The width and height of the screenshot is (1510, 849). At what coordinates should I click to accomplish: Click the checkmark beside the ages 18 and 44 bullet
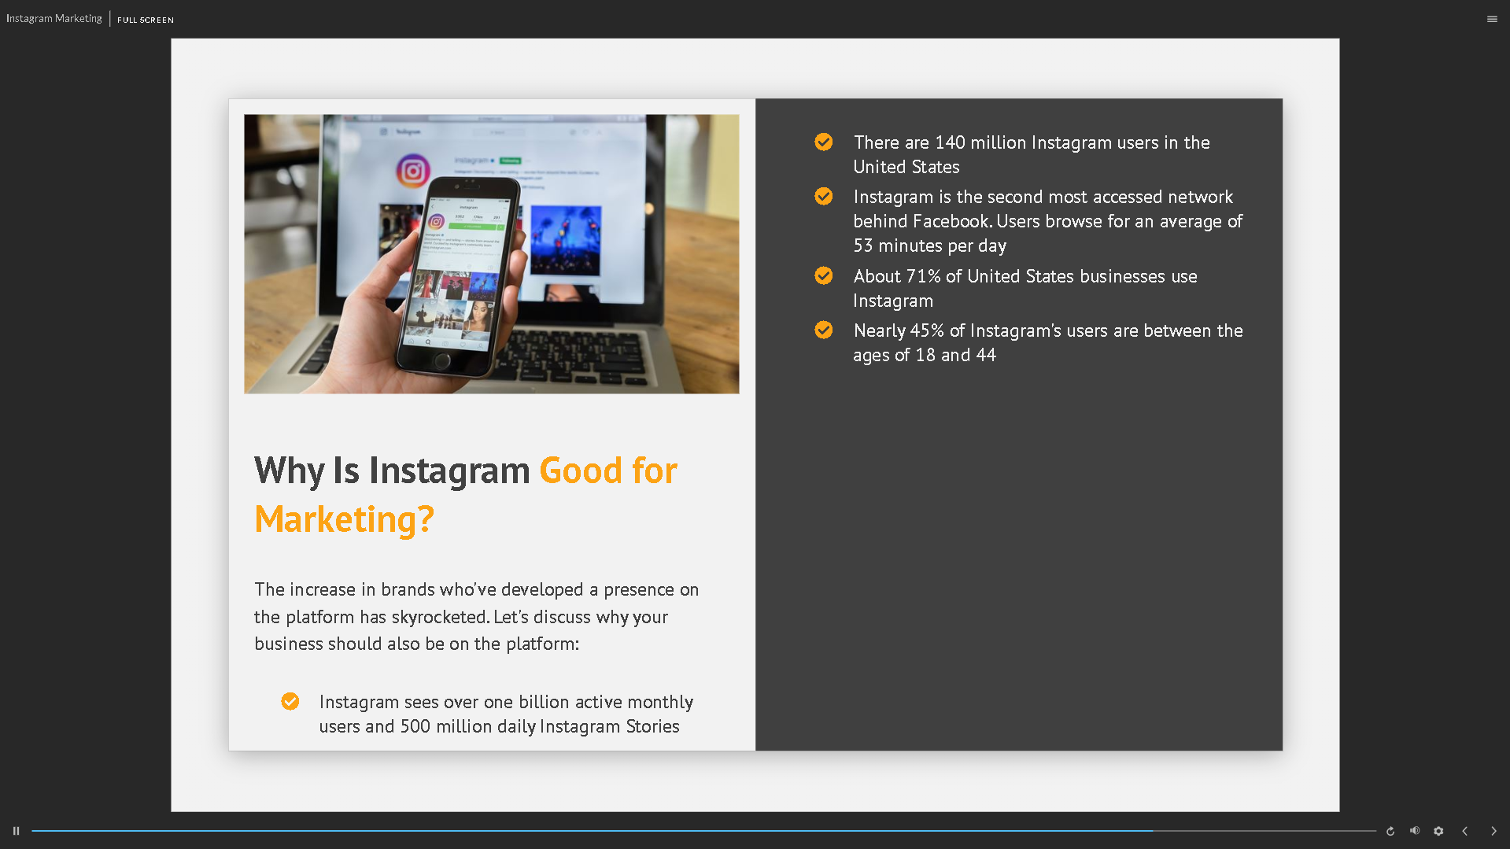point(823,330)
